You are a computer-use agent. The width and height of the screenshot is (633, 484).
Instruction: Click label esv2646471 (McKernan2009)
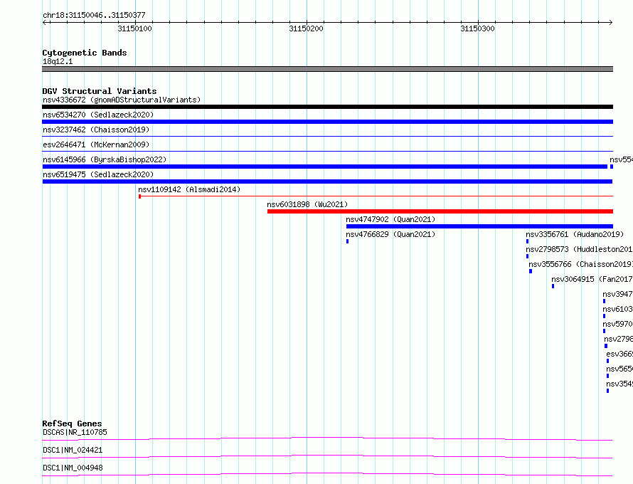coord(96,144)
